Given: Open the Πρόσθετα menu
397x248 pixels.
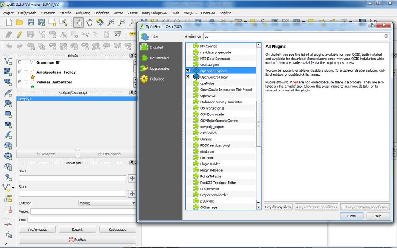Looking at the screenshot, I should point(102,13).
